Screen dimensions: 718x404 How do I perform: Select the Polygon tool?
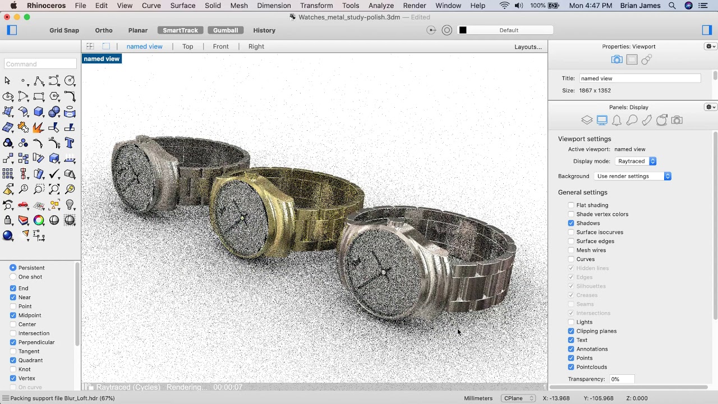tap(54, 97)
